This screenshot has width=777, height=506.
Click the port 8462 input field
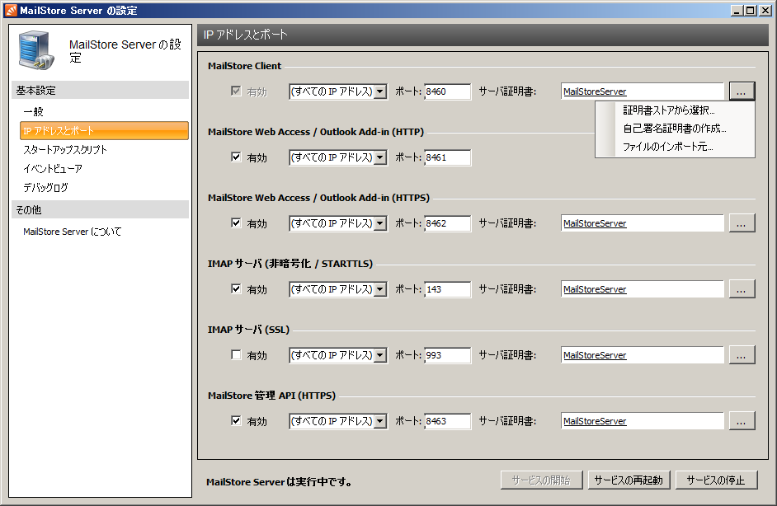(447, 223)
